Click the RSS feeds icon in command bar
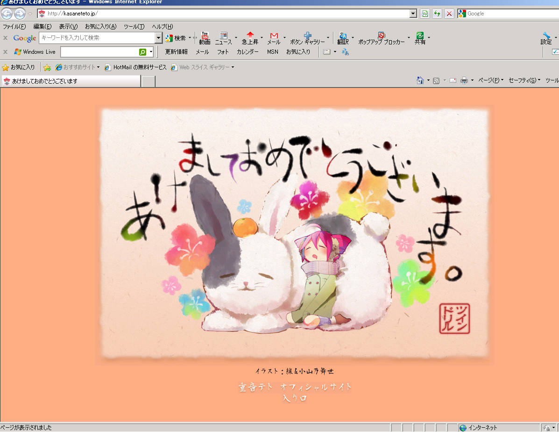Screen dimensions: 559x432 (436, 81)
